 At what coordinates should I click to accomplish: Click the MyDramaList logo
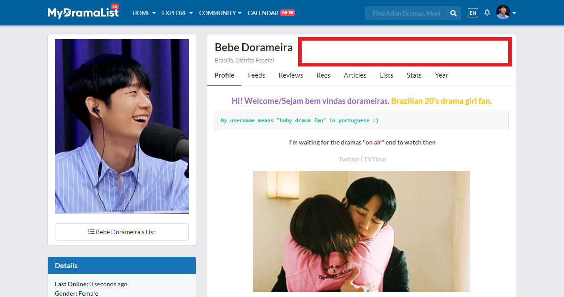coord(83,12)
